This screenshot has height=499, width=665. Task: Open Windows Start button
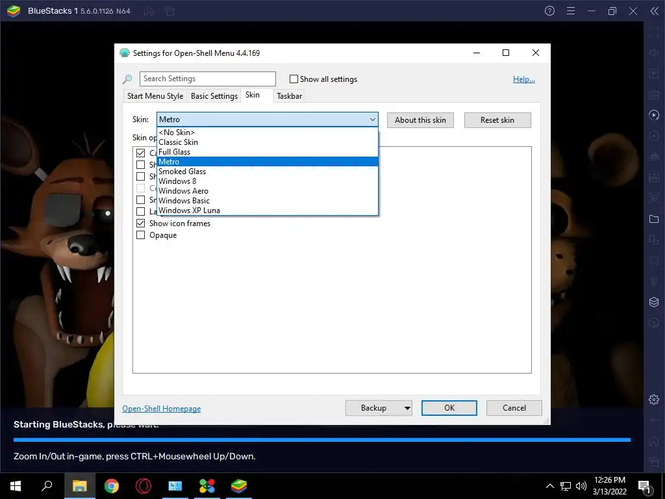click(16, 486)
